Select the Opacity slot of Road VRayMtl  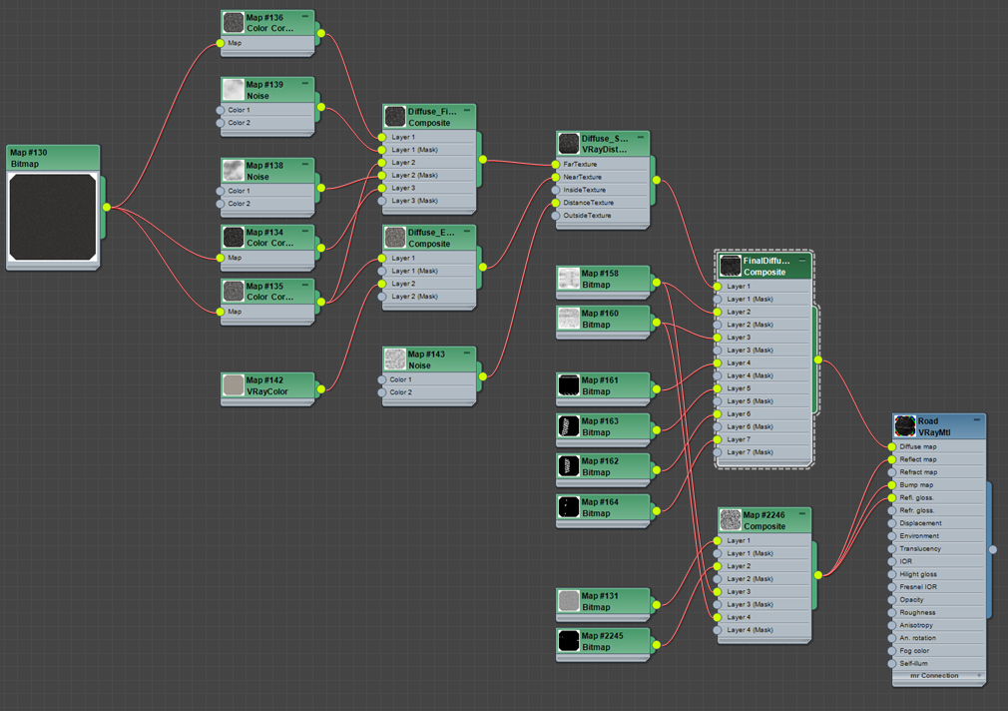coord(938,600)
